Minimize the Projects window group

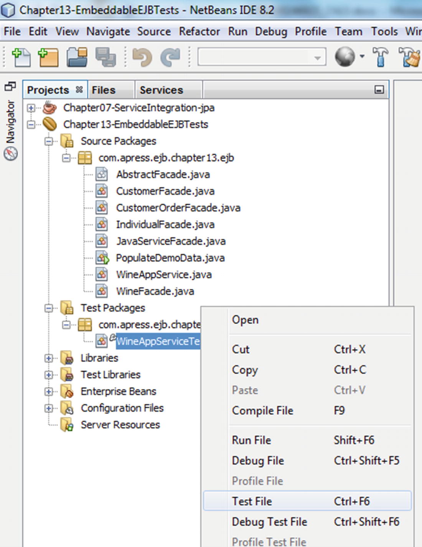379,90
